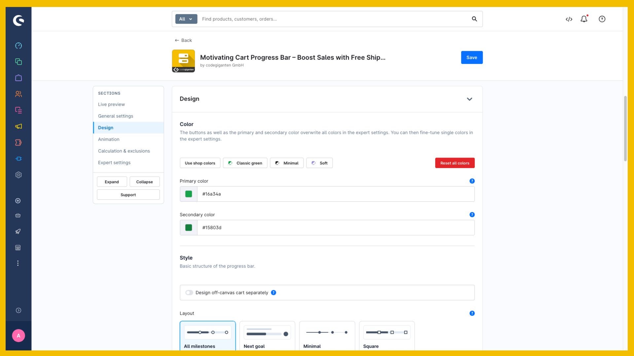Open the Marketing megaphone icon
The width and height of the screenshot is (634, 356).
point(18,126)
